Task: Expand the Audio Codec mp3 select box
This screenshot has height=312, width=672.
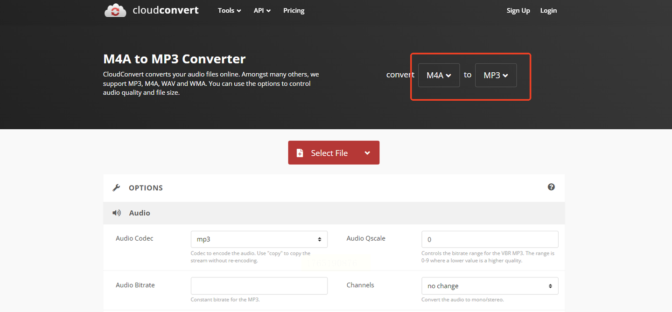Action: 259,239
